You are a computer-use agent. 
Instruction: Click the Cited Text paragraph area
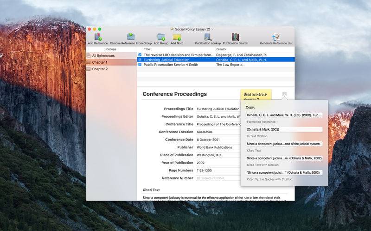click(215, 198)
